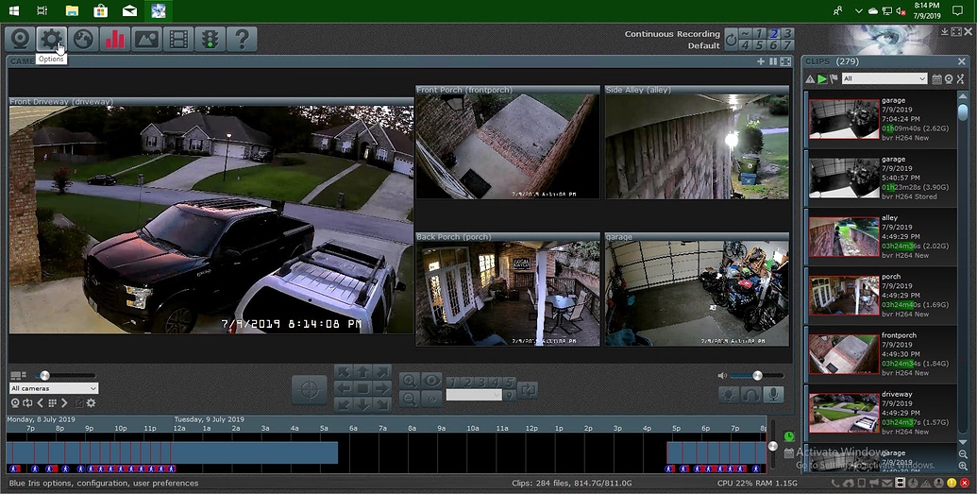The width and height of the screenshot is (977, 494).
Task: Toggle the microphone talk button
Action: (x=774, y=394)
